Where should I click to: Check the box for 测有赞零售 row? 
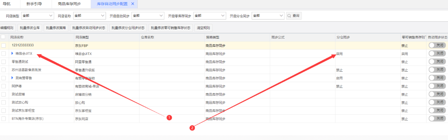pos(3,78)
